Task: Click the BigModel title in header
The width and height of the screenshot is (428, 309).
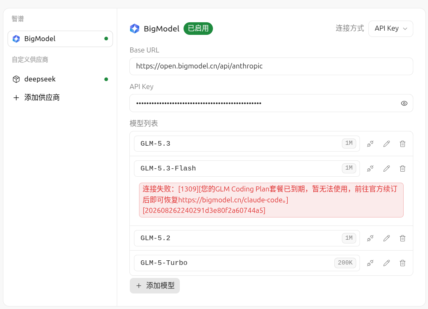Action: coord(162,29)
